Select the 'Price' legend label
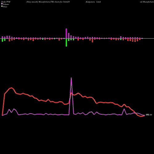The image size is (154, 154). 5,7
